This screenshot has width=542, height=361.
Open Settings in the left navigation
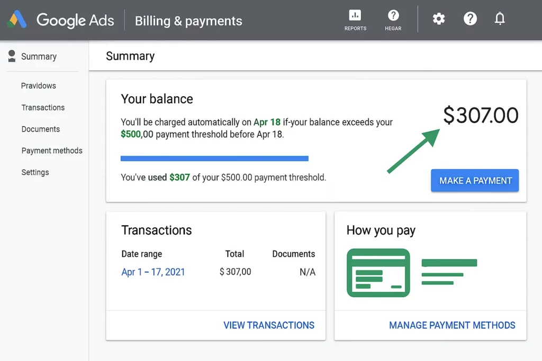pos(35,172)
